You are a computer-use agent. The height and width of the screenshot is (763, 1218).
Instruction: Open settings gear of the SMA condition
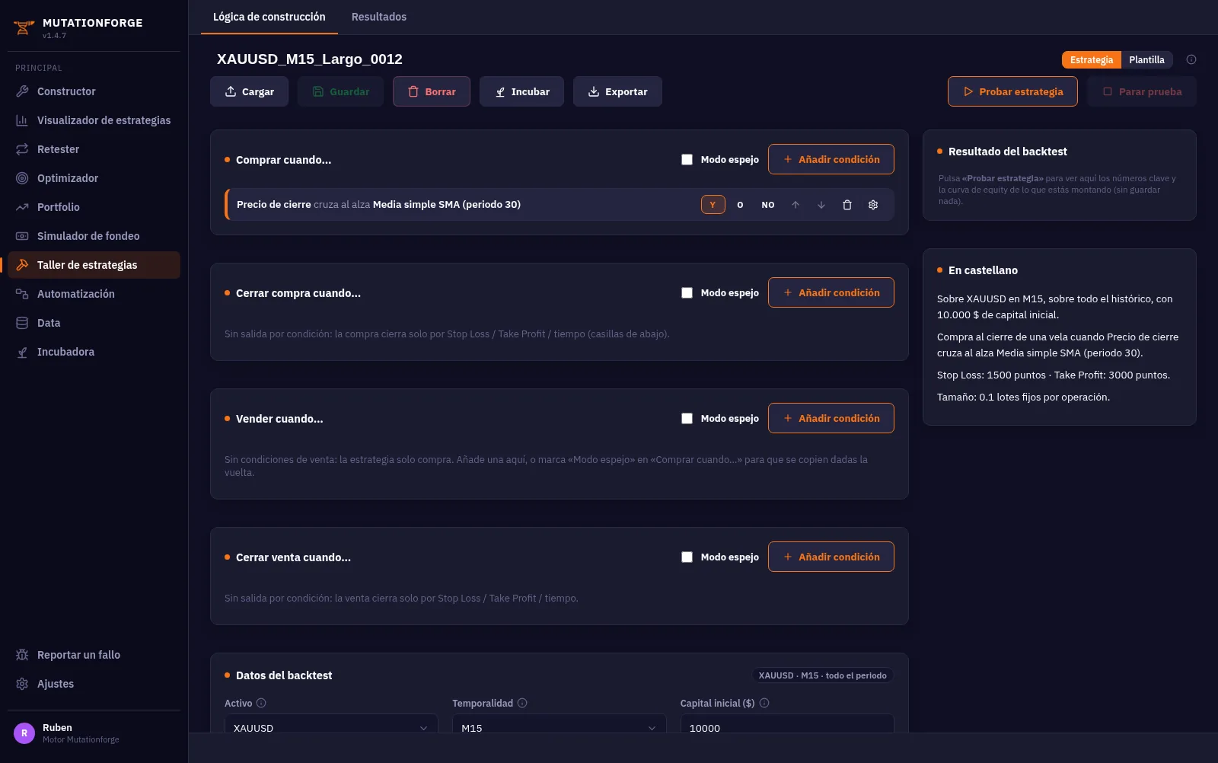tap(873, 205)
